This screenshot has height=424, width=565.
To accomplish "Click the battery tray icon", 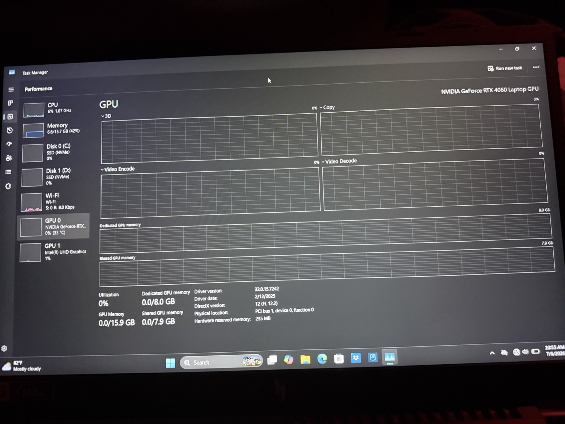I will point(536,351).
